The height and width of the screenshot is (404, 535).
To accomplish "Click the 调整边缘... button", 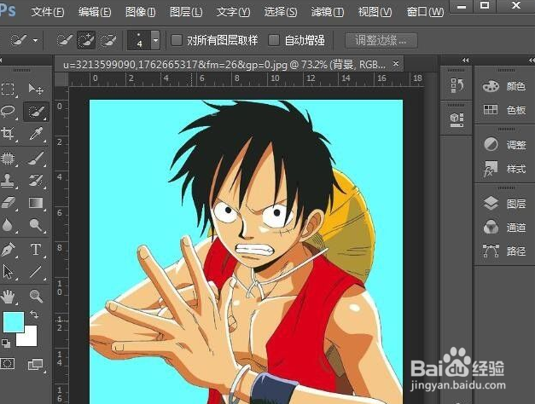I will point(381,41).
